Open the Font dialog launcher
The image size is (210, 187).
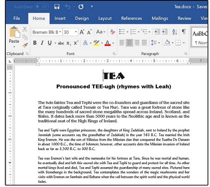tap(114, 54)
